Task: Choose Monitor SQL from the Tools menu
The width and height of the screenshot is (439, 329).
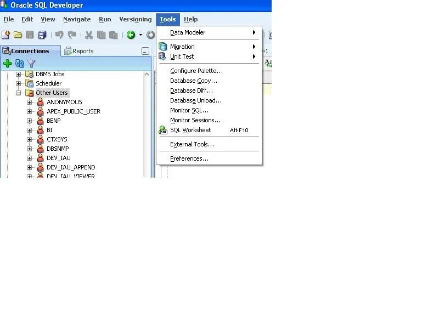Action: point(209,111)
